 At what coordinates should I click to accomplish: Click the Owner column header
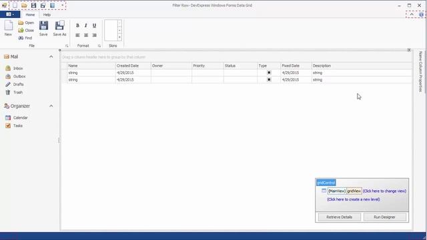[x=171, y=65]
